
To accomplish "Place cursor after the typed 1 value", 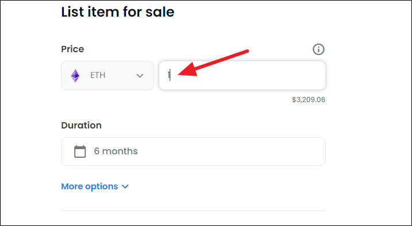I will 170,75.
